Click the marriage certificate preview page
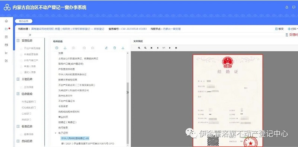This screenshot has height=147, width=298. point(228,100)
